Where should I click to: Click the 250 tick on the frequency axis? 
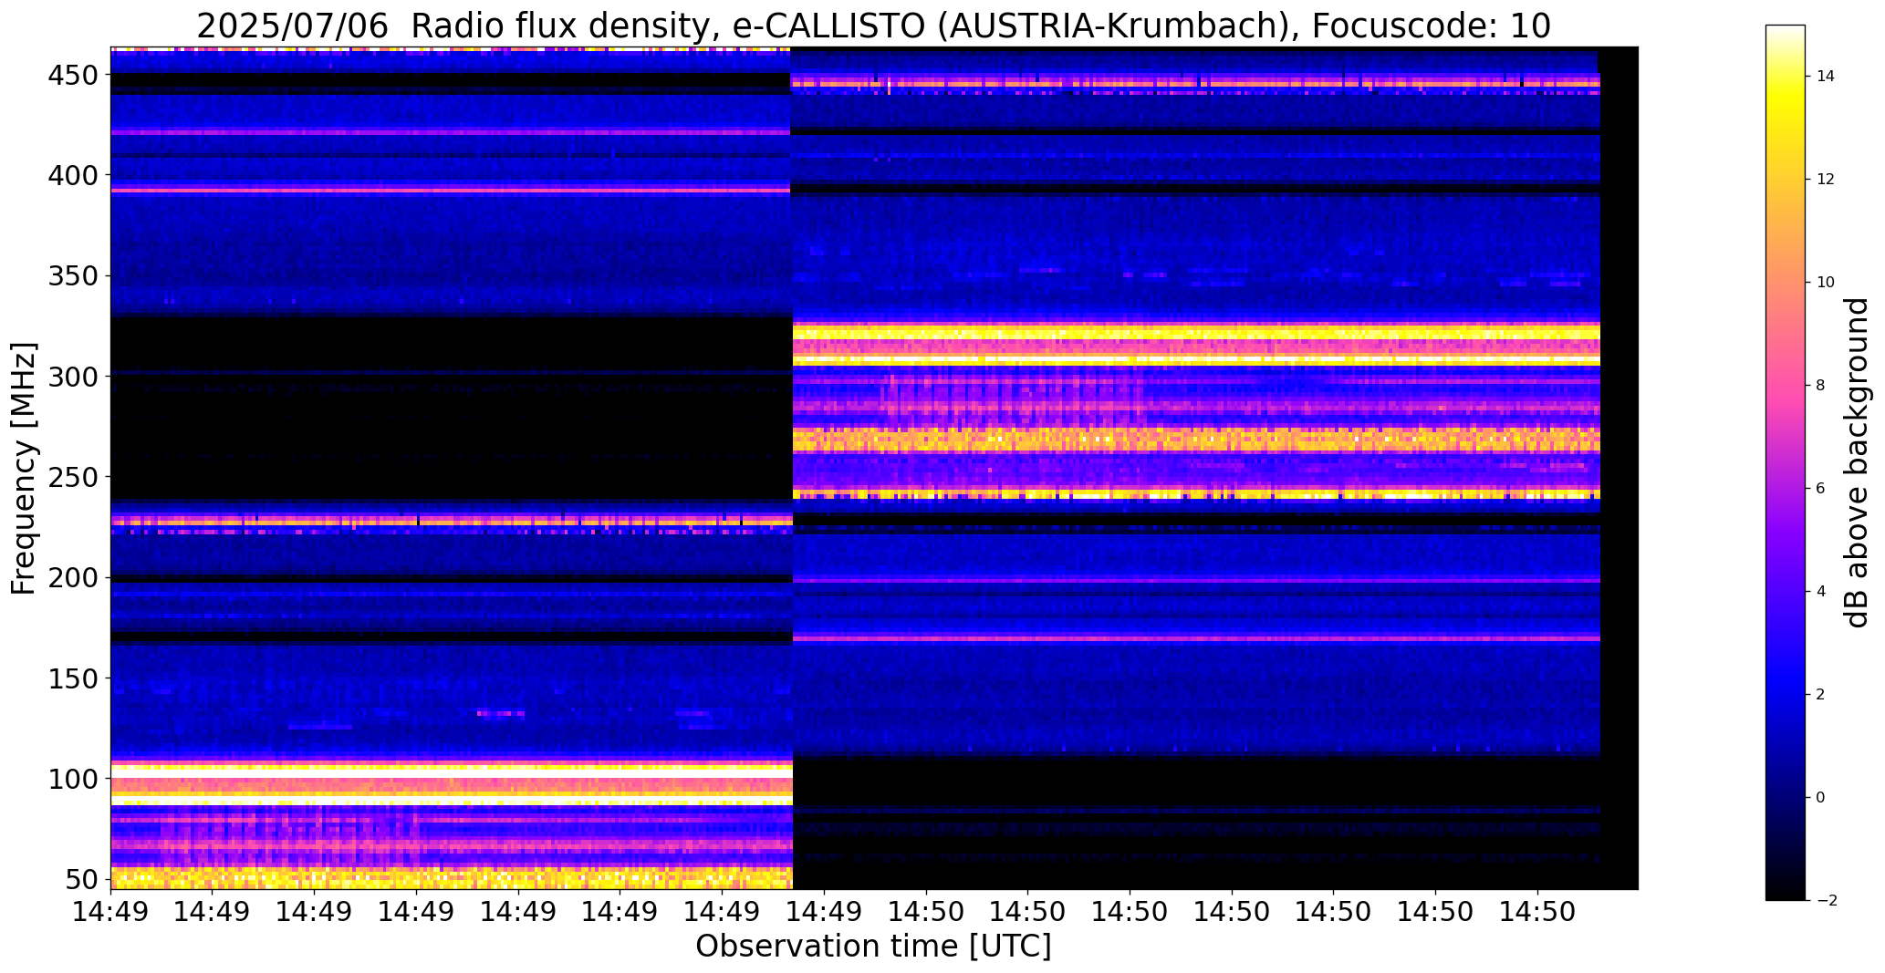(x=71, y=477)
